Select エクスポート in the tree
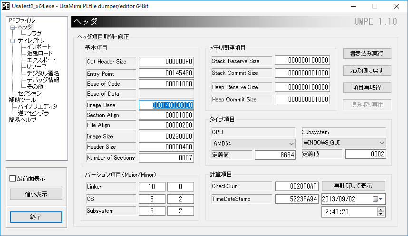This screenshot has height=236, width=408. (x=41, y=60)
